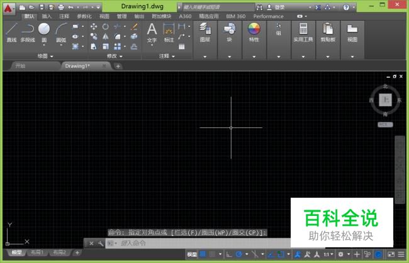Click the Move tool in 修改 panel

coord(94,26)
